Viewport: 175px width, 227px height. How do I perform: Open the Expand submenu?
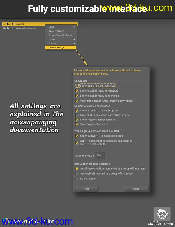[x=61, y=39]
